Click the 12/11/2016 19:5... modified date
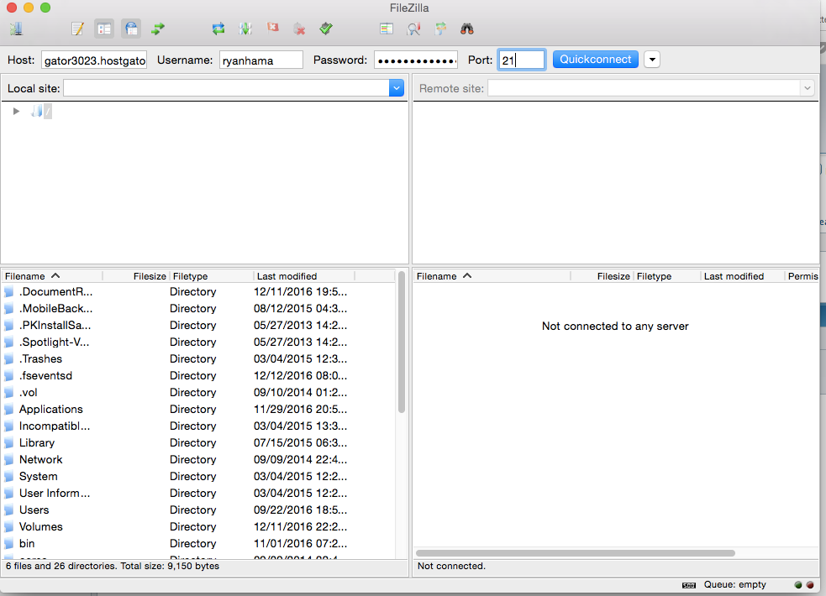Screen dimensions: 826x596 point(300,291)
